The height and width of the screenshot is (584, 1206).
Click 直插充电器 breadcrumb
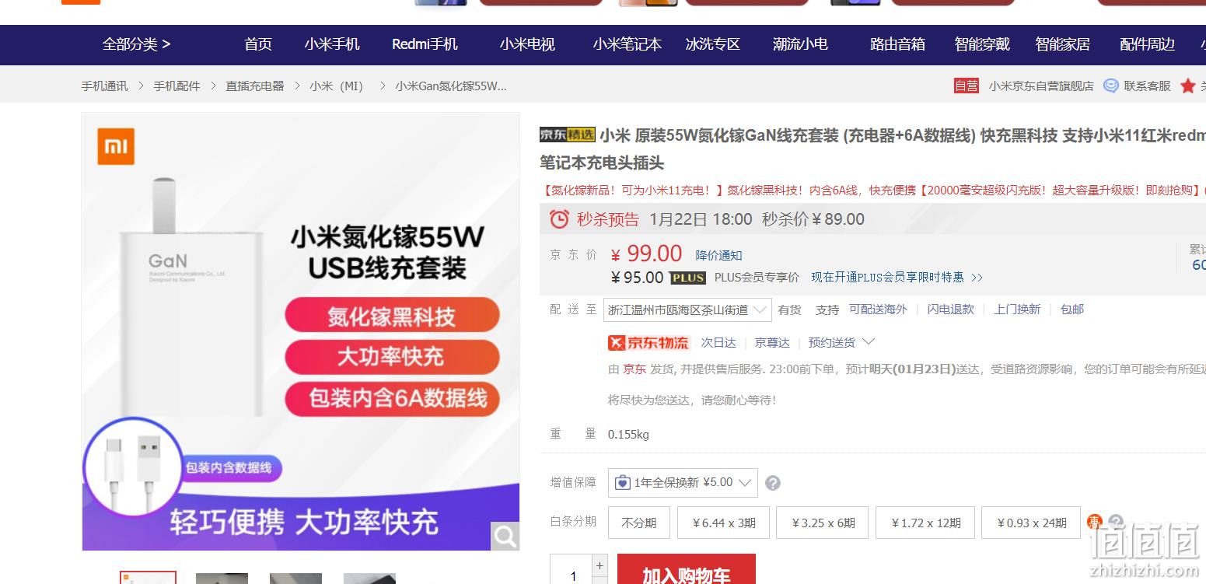point(255,86)
